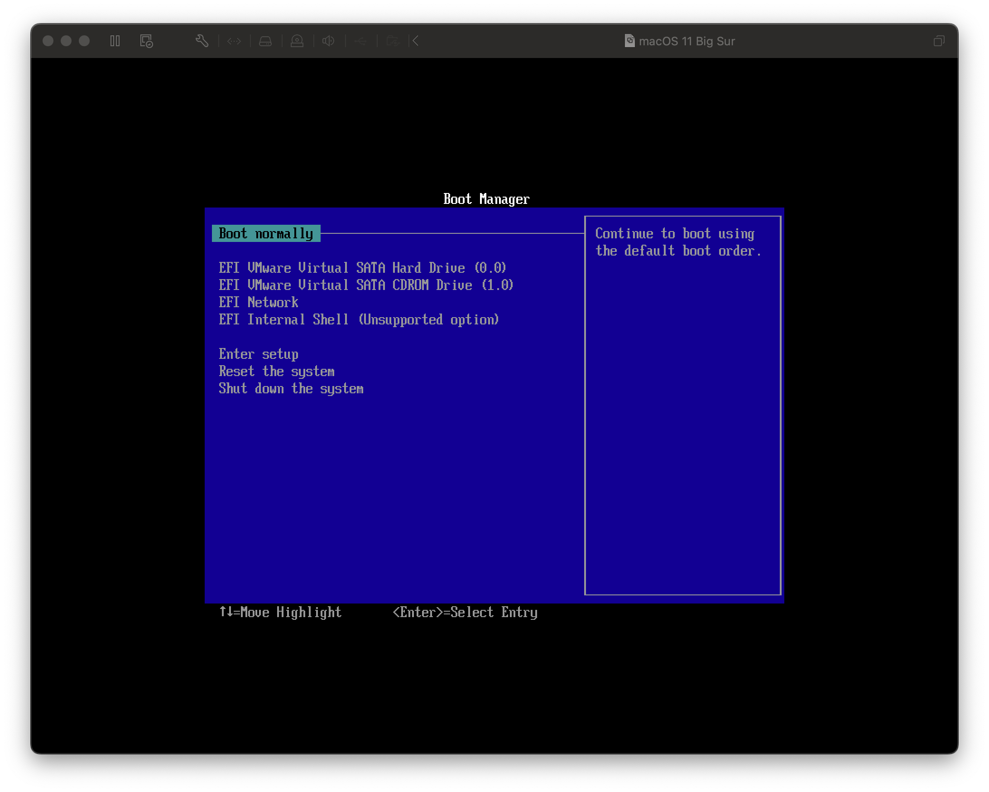989x792 pixels.
Task: Click the Boot Manager heading
Action: [486, 199]
